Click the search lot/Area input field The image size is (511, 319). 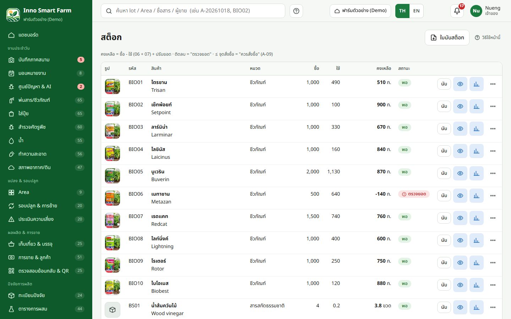coord(193,11)
